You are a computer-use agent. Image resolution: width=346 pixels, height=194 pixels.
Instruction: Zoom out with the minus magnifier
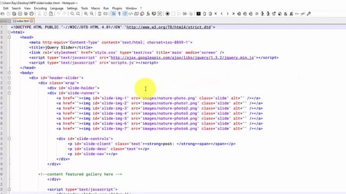tap(92, 14)
